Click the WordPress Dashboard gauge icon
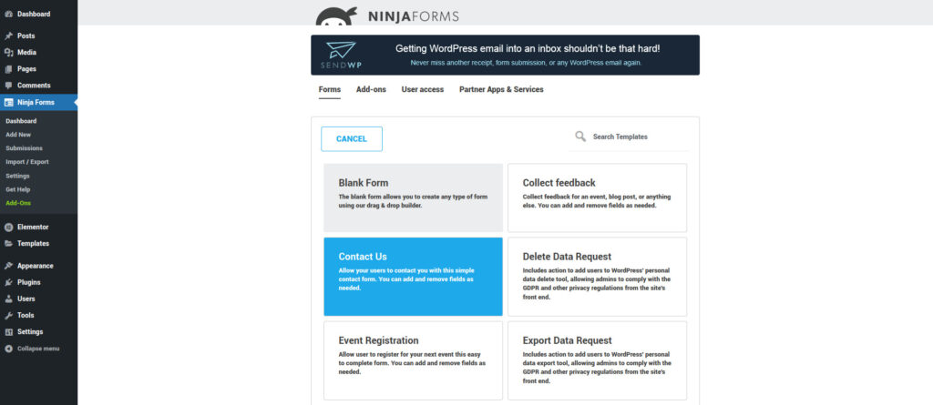933x405 pixels. click(x=9, y=14)
